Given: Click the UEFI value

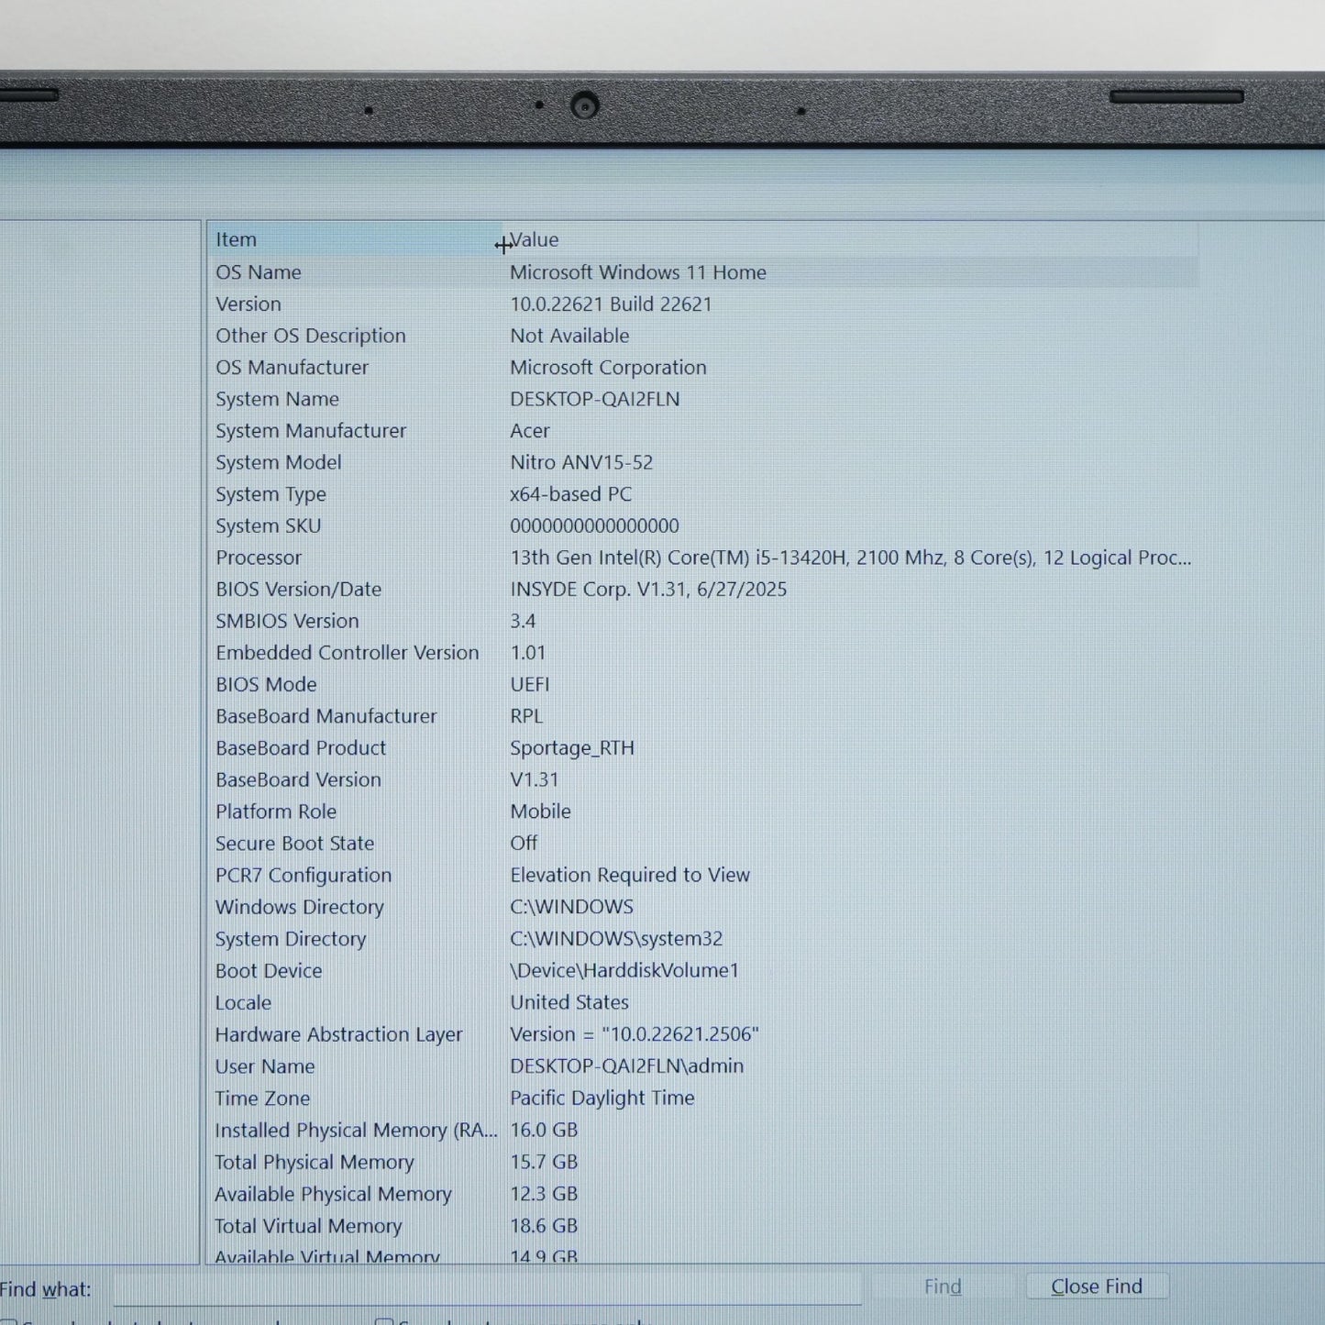Looking at the screenshot, I should tap(530, 685).
